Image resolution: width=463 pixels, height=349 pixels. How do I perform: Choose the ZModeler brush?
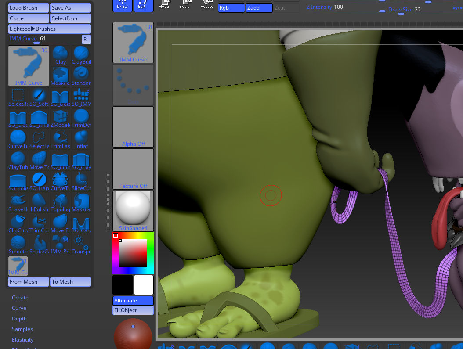pos(60,118)
